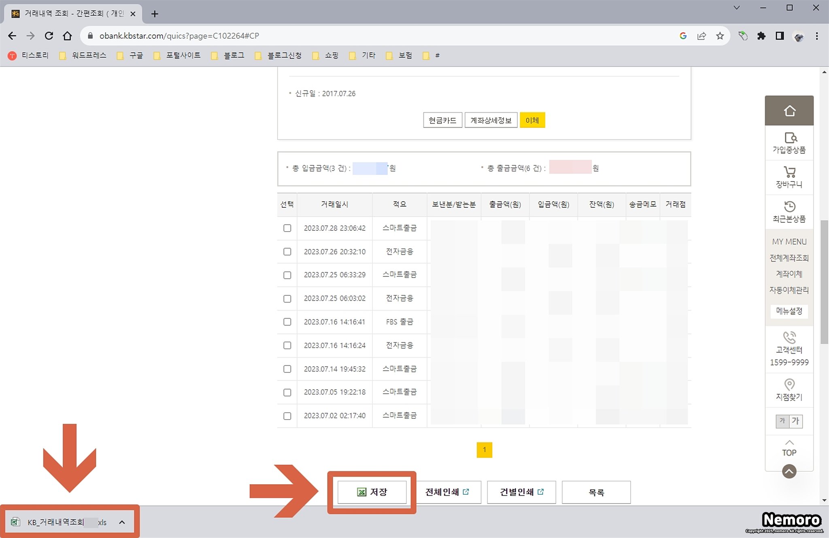Click the yellow 이체 transfer button
The width and height of the screenshot is (829, 538).
[532, 120]
